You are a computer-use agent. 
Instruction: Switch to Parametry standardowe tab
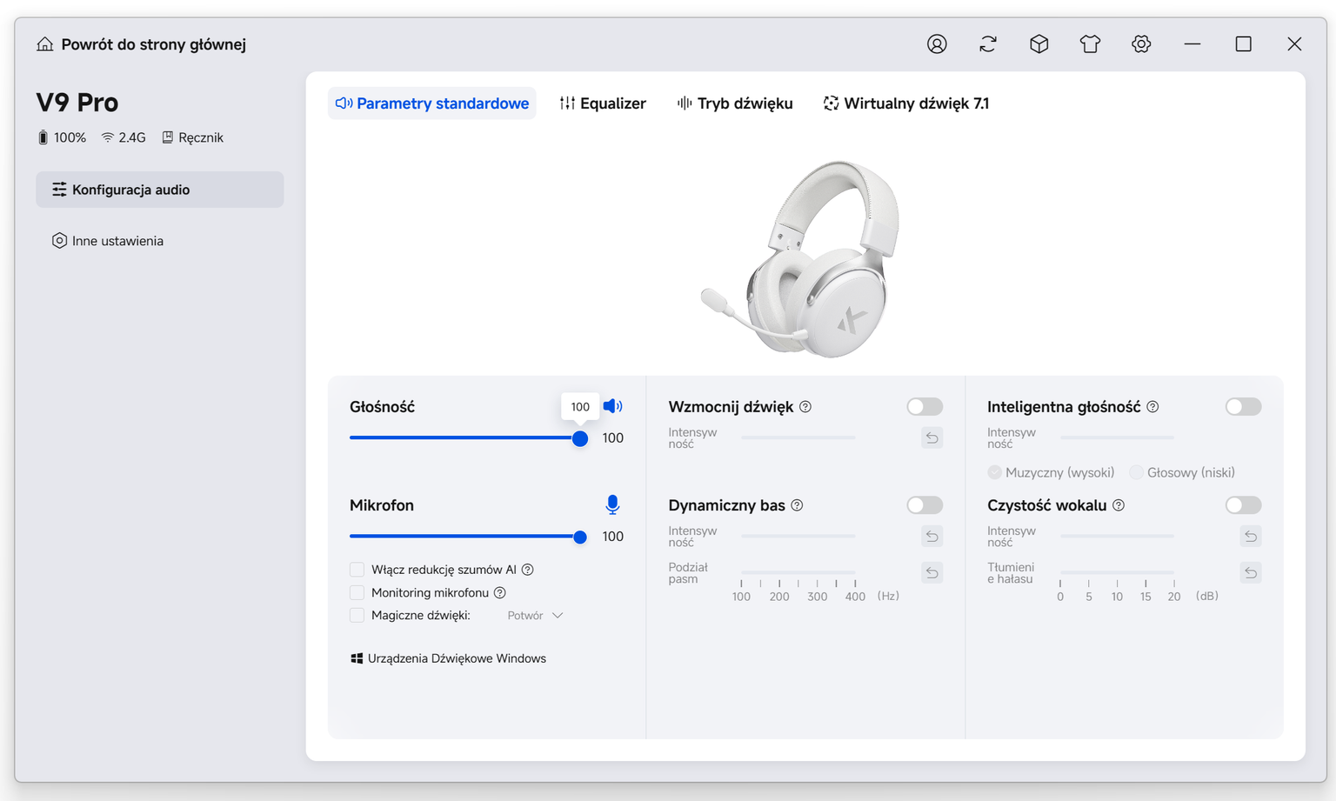[432, 103]
